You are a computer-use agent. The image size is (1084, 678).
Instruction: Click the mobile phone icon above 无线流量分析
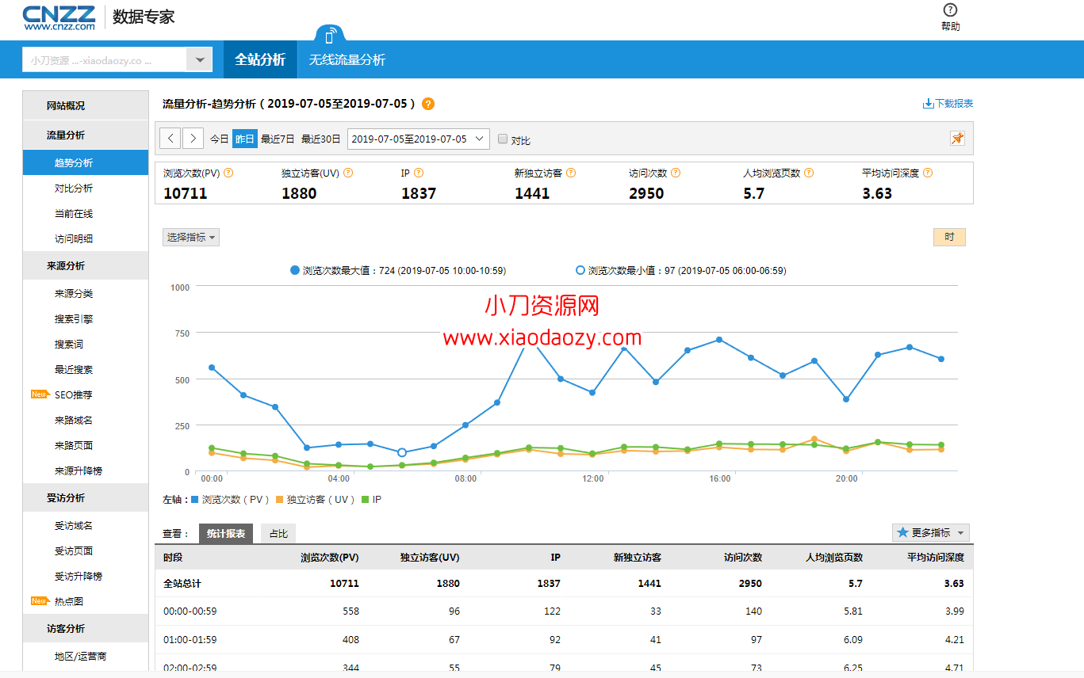[331, 36]
